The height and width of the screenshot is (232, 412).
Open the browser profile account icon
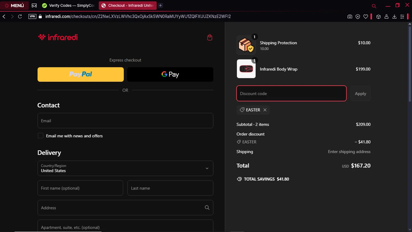click(386, 17)
